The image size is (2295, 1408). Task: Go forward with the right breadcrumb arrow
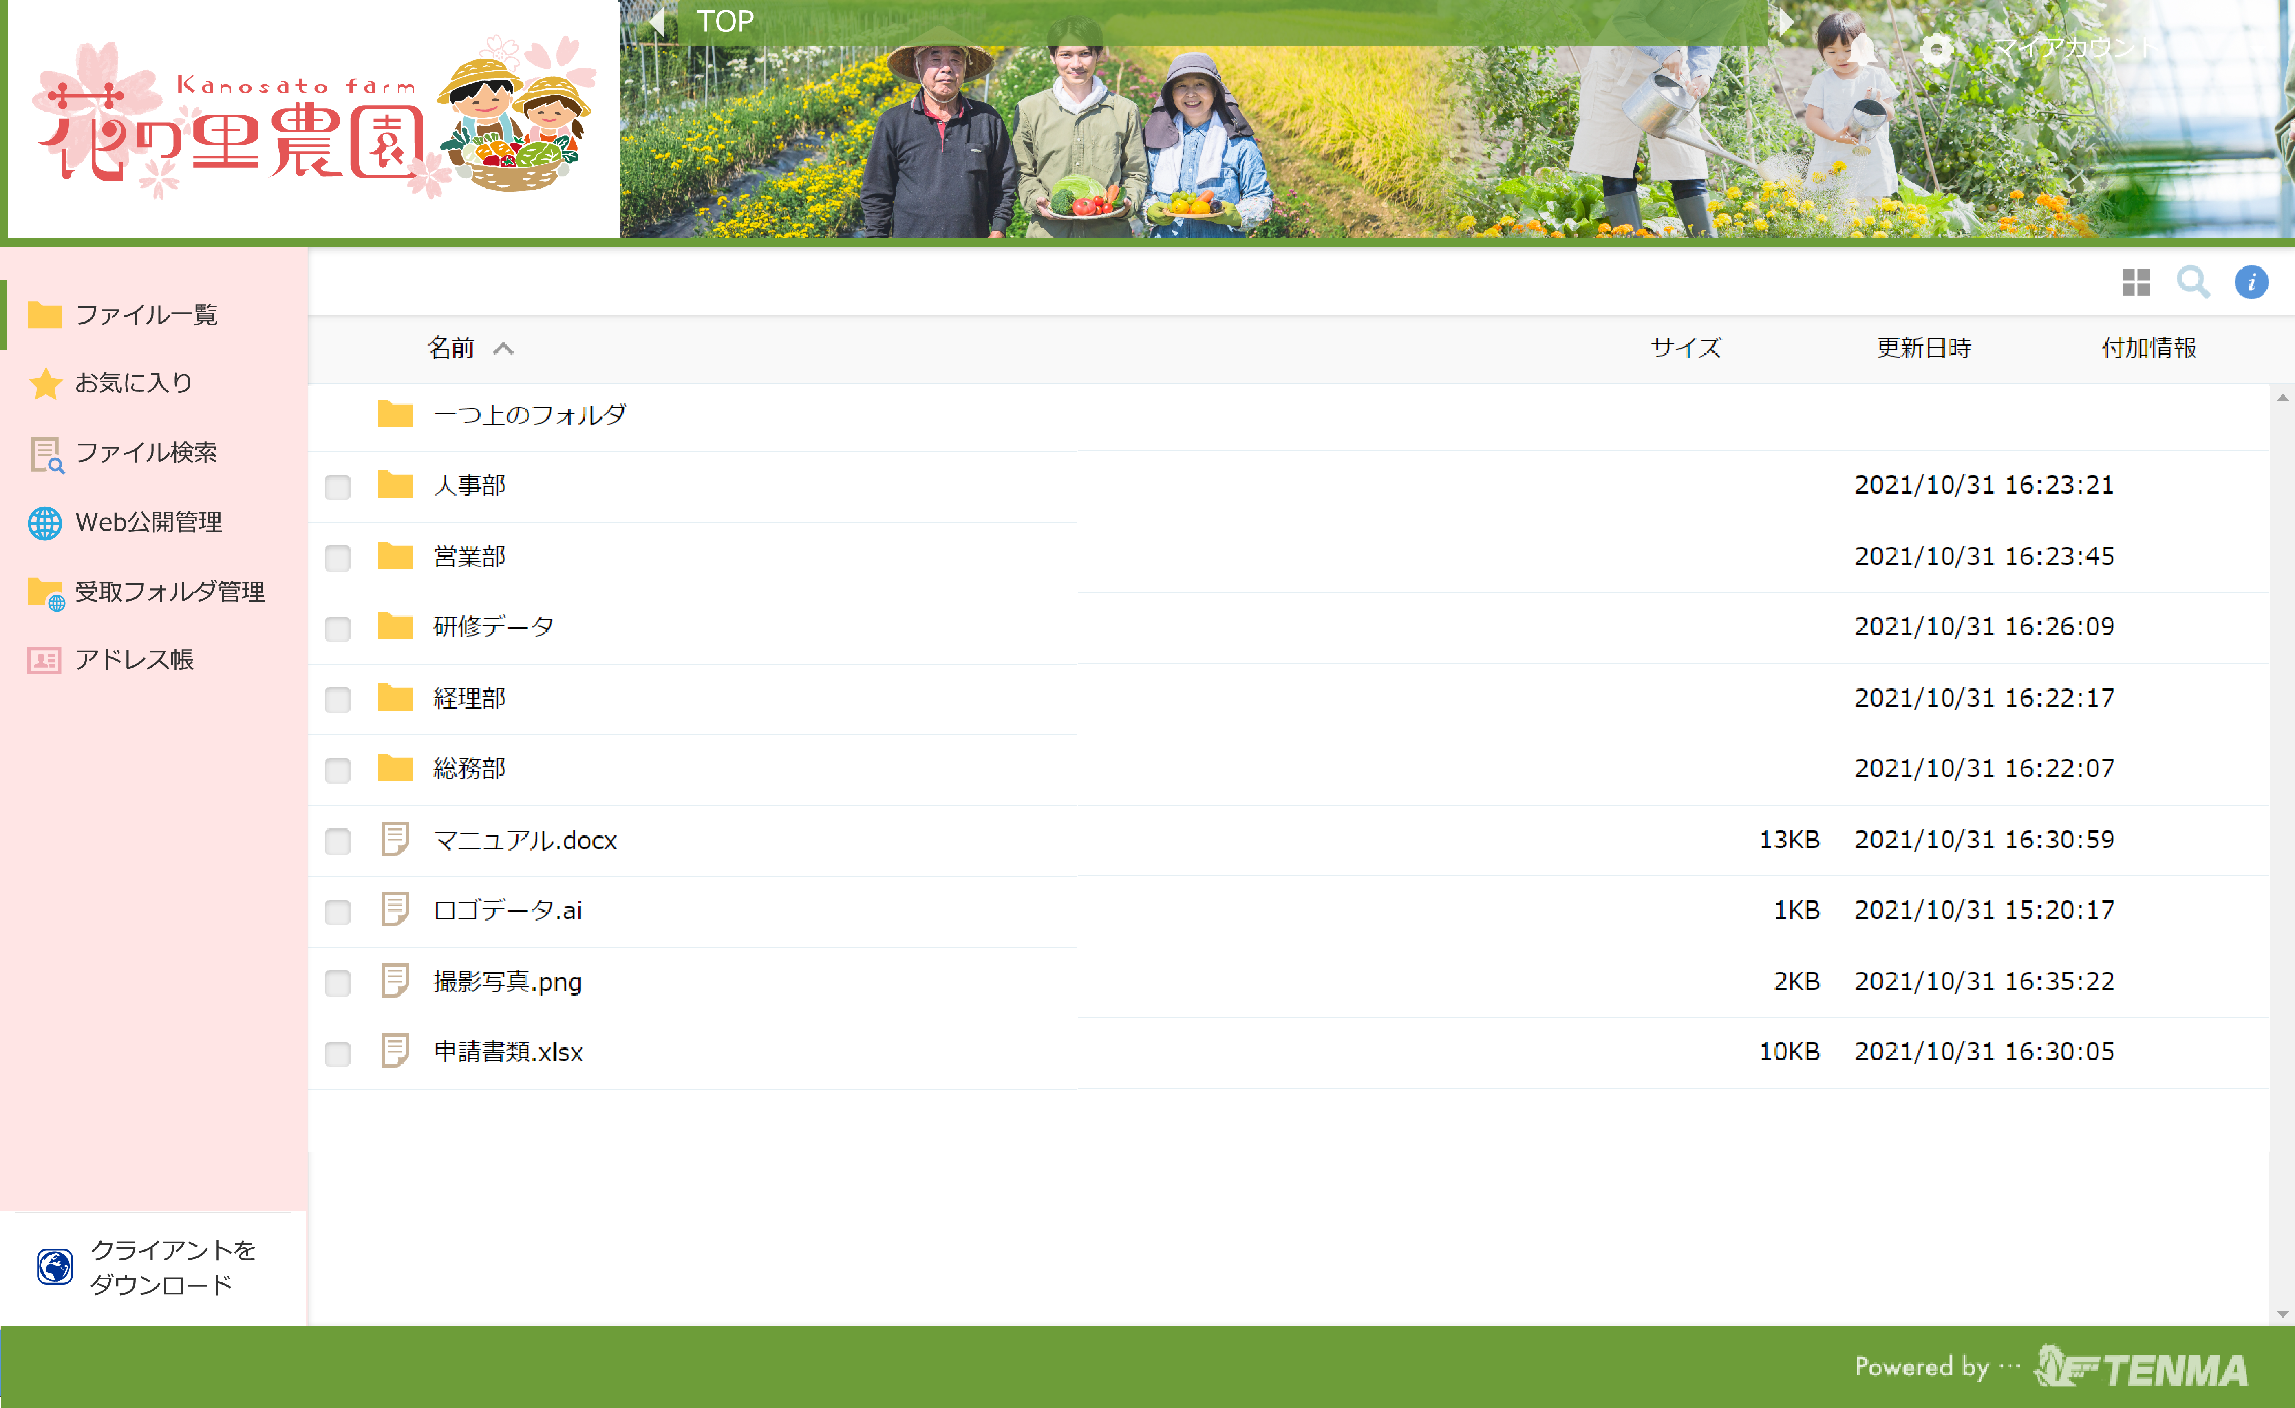coord(1785,22)
